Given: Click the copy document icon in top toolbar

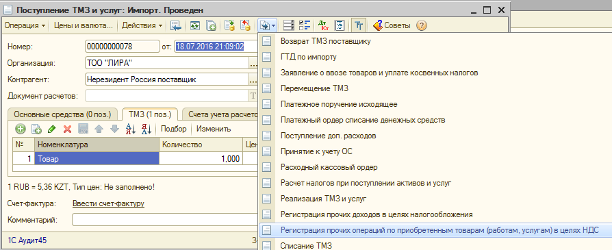Looking at the screenshot, I should [211, 26].
